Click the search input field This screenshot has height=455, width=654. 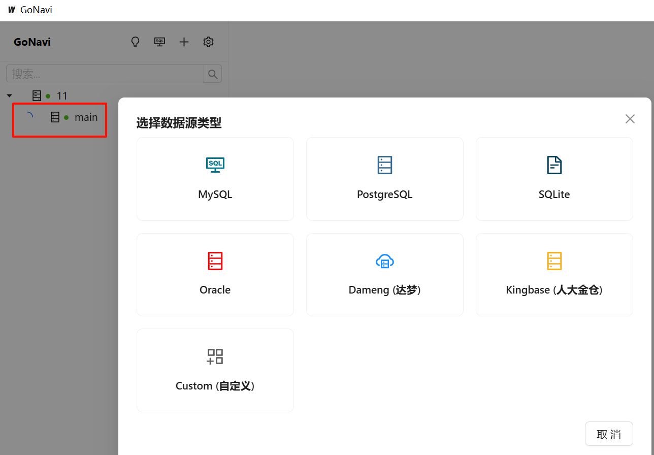(x=105, y=74)
